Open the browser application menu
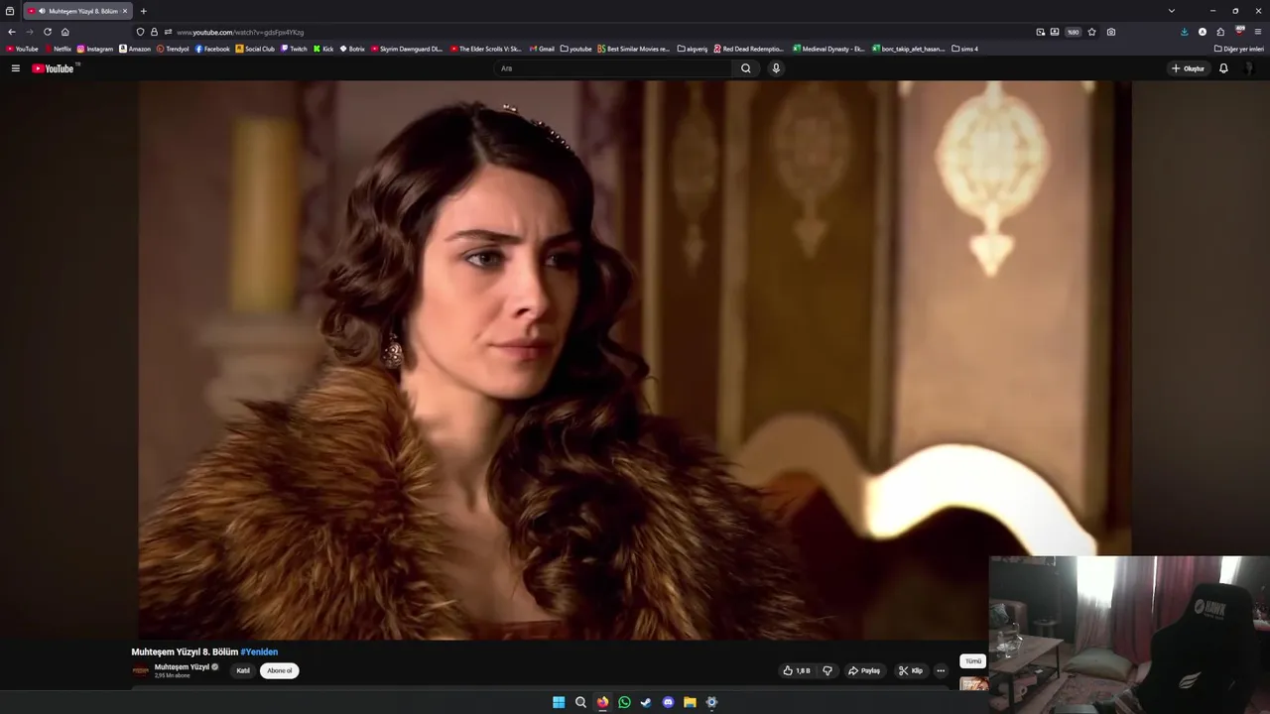1270x714 pixels. [x=1258, y=32]
